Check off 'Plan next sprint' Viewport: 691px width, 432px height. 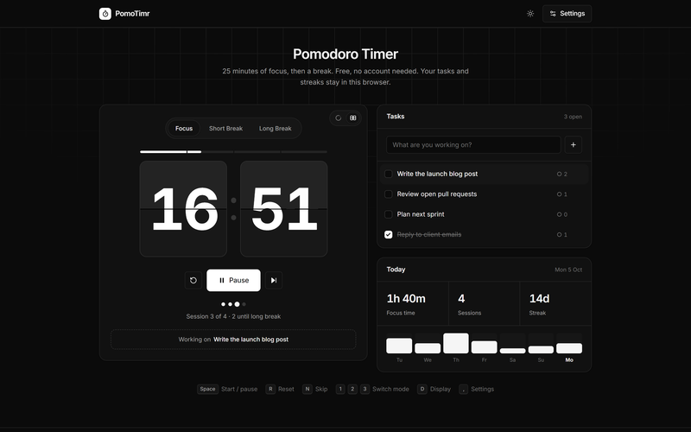(x=388, y=214)
